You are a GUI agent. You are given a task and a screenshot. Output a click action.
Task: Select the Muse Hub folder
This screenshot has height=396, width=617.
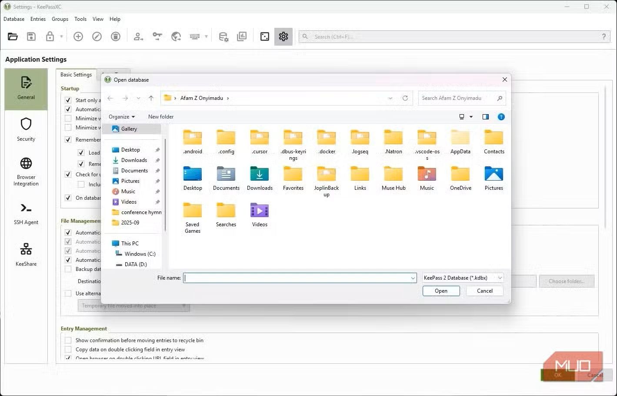coord(394,178)
